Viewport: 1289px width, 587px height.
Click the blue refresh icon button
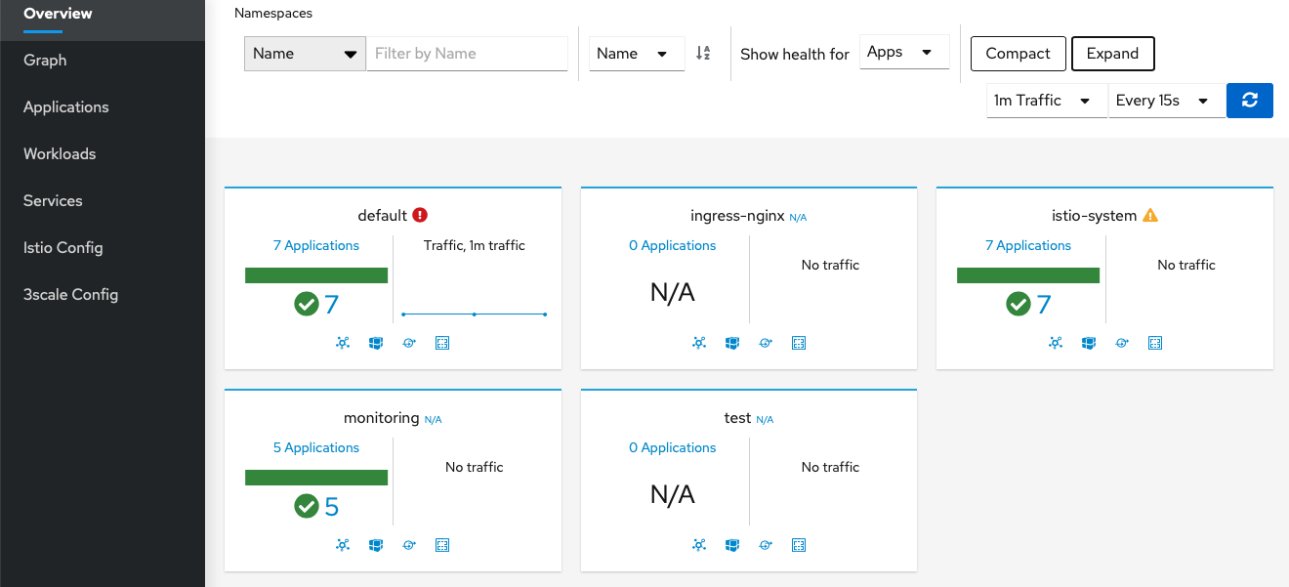point(1250,100)
